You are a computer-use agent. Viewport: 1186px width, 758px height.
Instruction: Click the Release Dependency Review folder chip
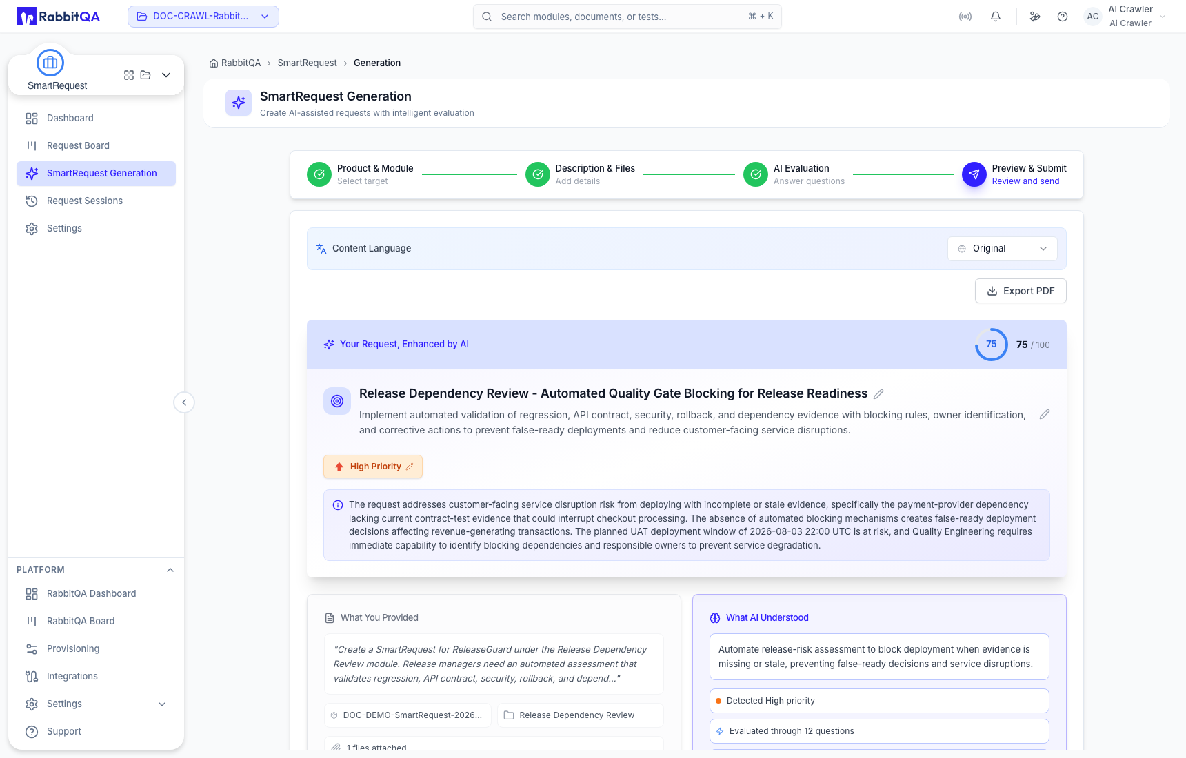click(580, 715)
